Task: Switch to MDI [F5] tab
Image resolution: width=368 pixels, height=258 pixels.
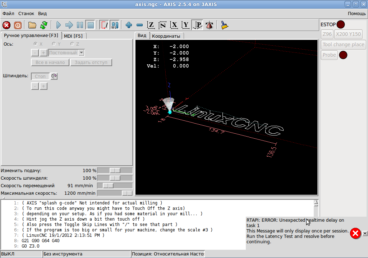Action: [73, 36]
